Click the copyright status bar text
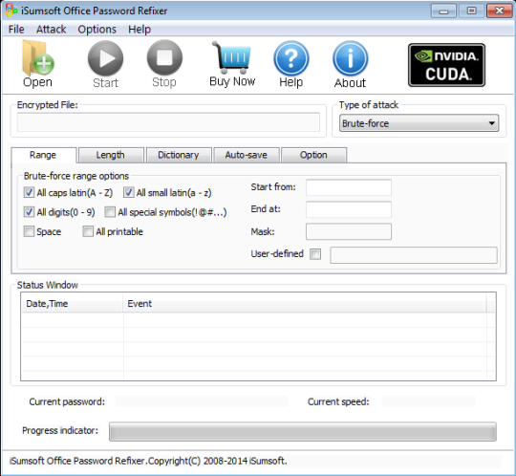Screen dimensions: 516x476 [x=148, y=461]
